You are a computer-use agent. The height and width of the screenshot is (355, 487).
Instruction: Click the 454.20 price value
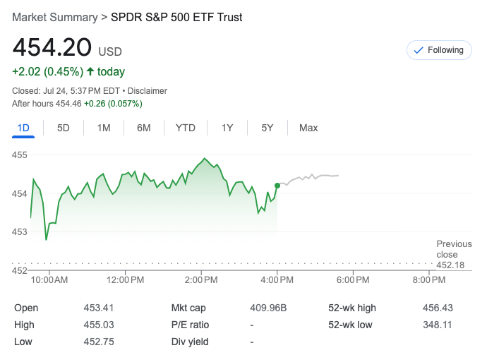point(52,48)
